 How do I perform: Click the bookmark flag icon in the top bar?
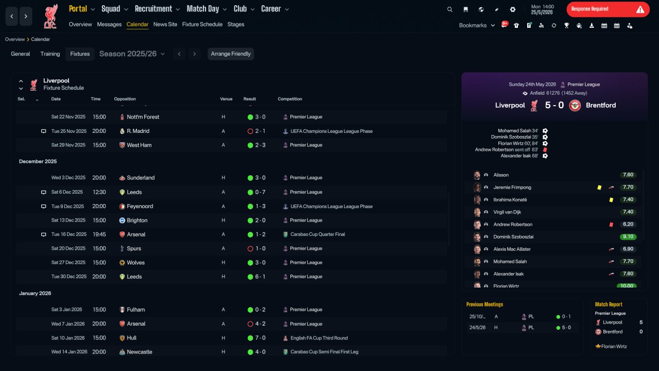pos(465,9)
